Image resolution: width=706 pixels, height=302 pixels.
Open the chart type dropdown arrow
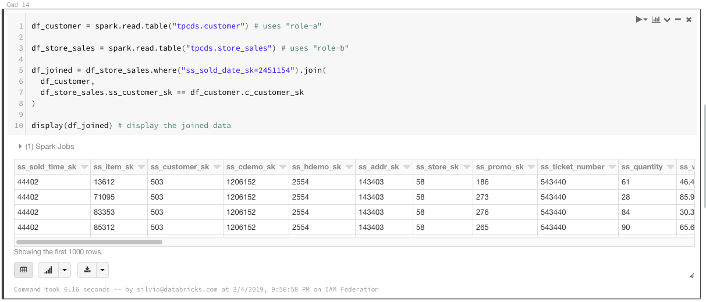point(63,270)
